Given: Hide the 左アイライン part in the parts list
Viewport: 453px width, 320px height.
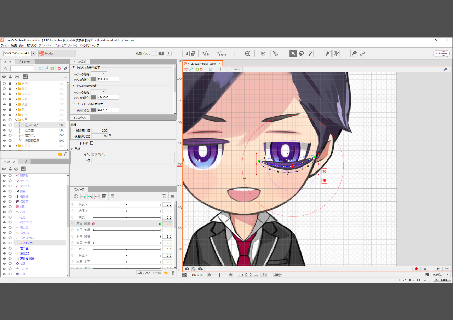Looking at the screenshot, I should pyautogui.click(x=4, y=125).
